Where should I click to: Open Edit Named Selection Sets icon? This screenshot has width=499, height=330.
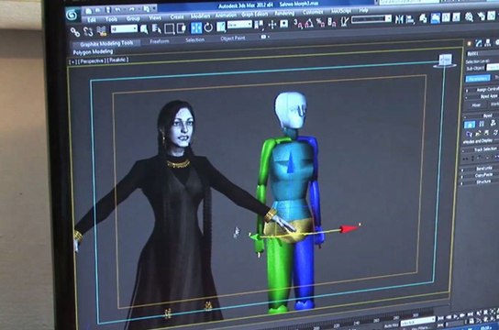coord(344,21)
